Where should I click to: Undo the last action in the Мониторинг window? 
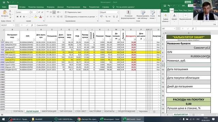[8, 2]
